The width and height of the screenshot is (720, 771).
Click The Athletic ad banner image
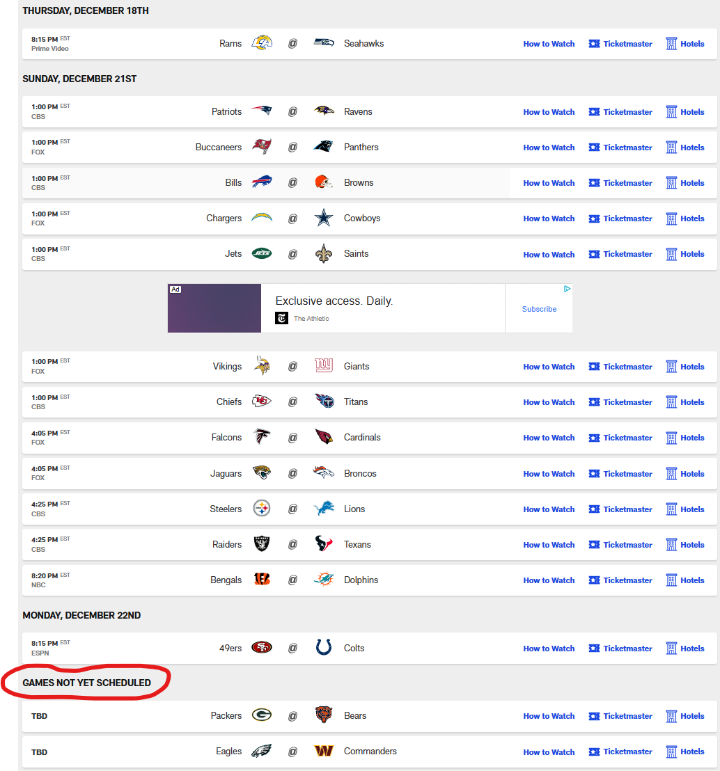point(214,308)
